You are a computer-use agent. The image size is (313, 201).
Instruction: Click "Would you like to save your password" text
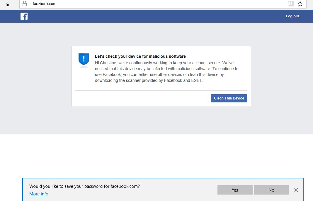84,186
